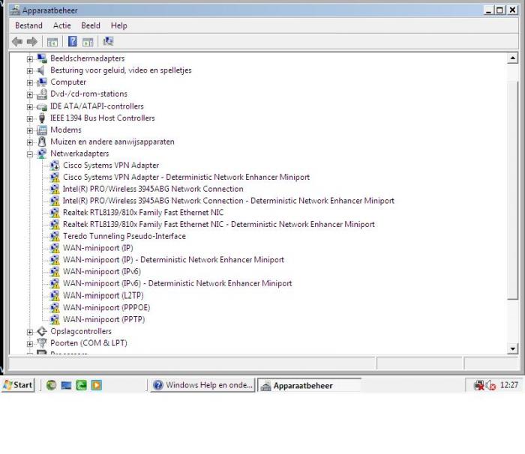
Task: Click the show/hide console tree toolbar icon
Action: pyautogui.click(x=52, y=42)
